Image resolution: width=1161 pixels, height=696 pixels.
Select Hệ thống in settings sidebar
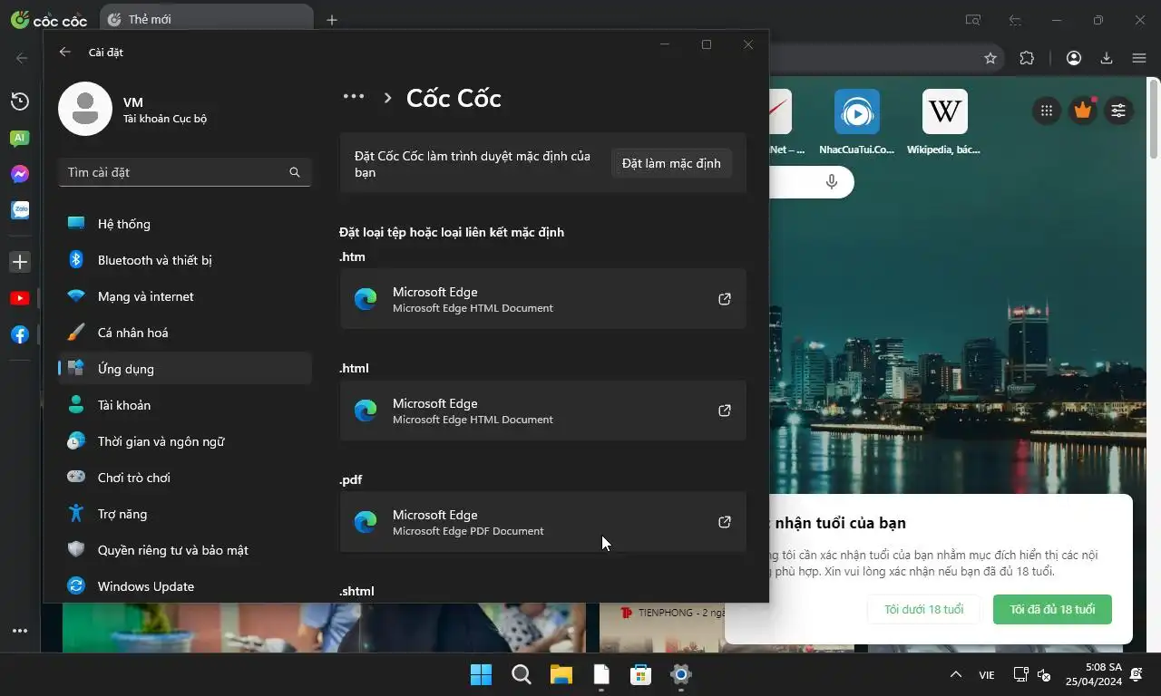185,224
